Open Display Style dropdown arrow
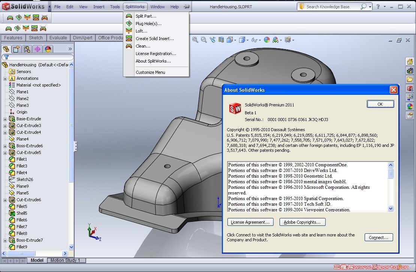The image size is (416, 272). pos(247,40)
